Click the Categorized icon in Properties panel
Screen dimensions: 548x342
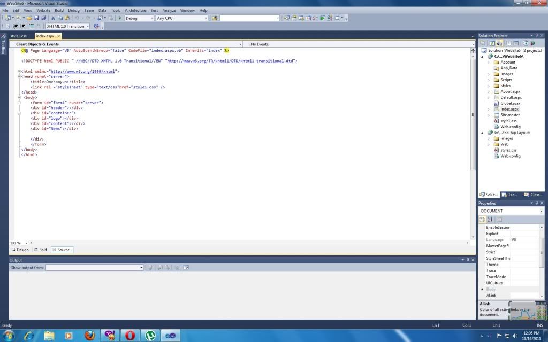[482, 220]
